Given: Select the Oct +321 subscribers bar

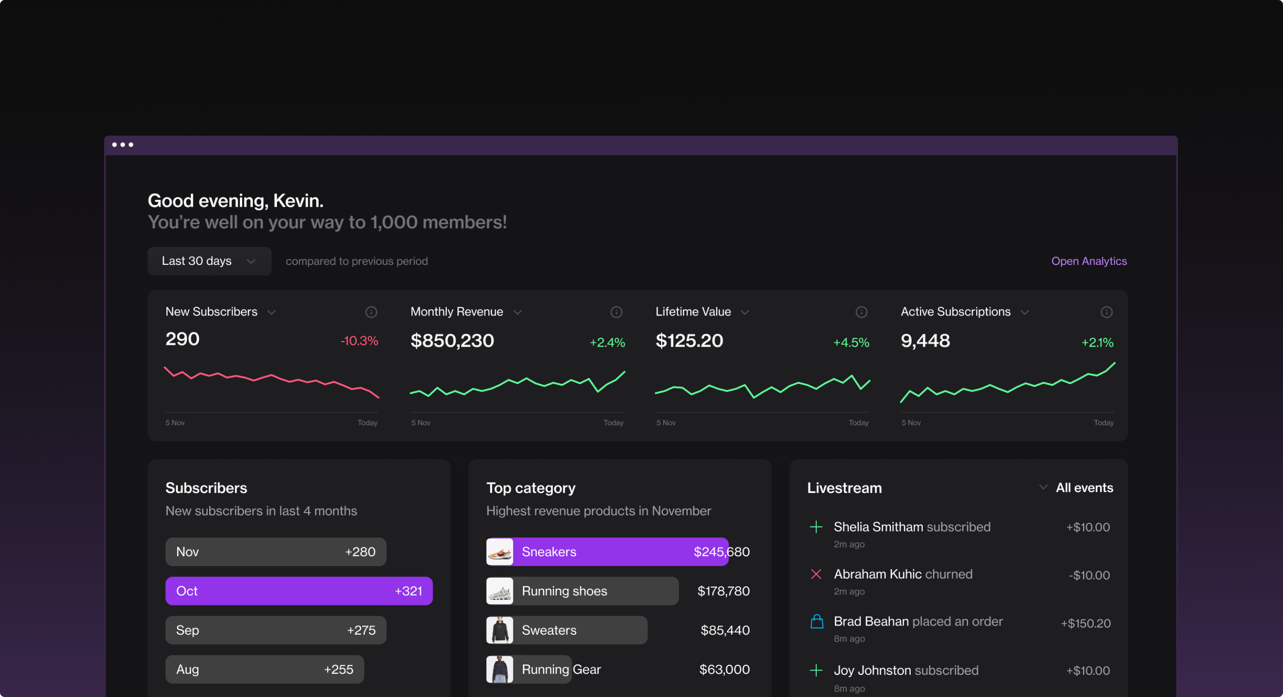Looking at the screenshot, I should point(299,591).
